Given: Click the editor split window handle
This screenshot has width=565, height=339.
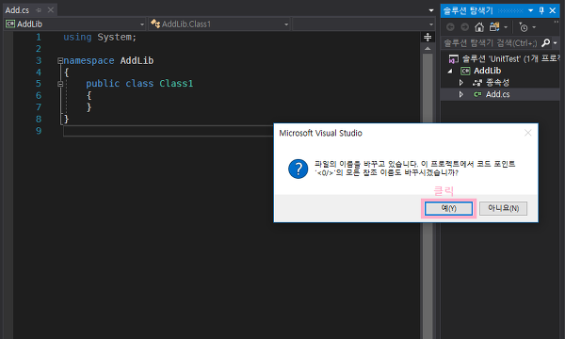Looking at the screenshot, I should (428, 37).
